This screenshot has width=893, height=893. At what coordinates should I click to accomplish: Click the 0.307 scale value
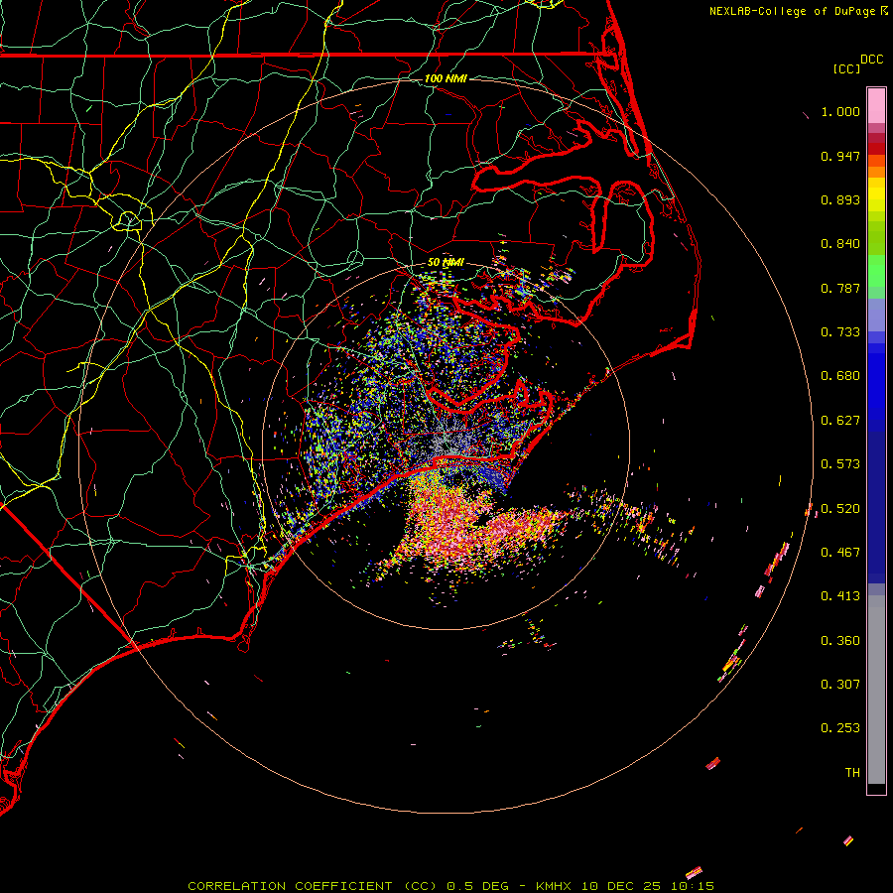point(840,685)
